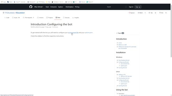Click the search slash shortcut icon
172x96 pixels.
pyautogui.click(x=126, y=7)
